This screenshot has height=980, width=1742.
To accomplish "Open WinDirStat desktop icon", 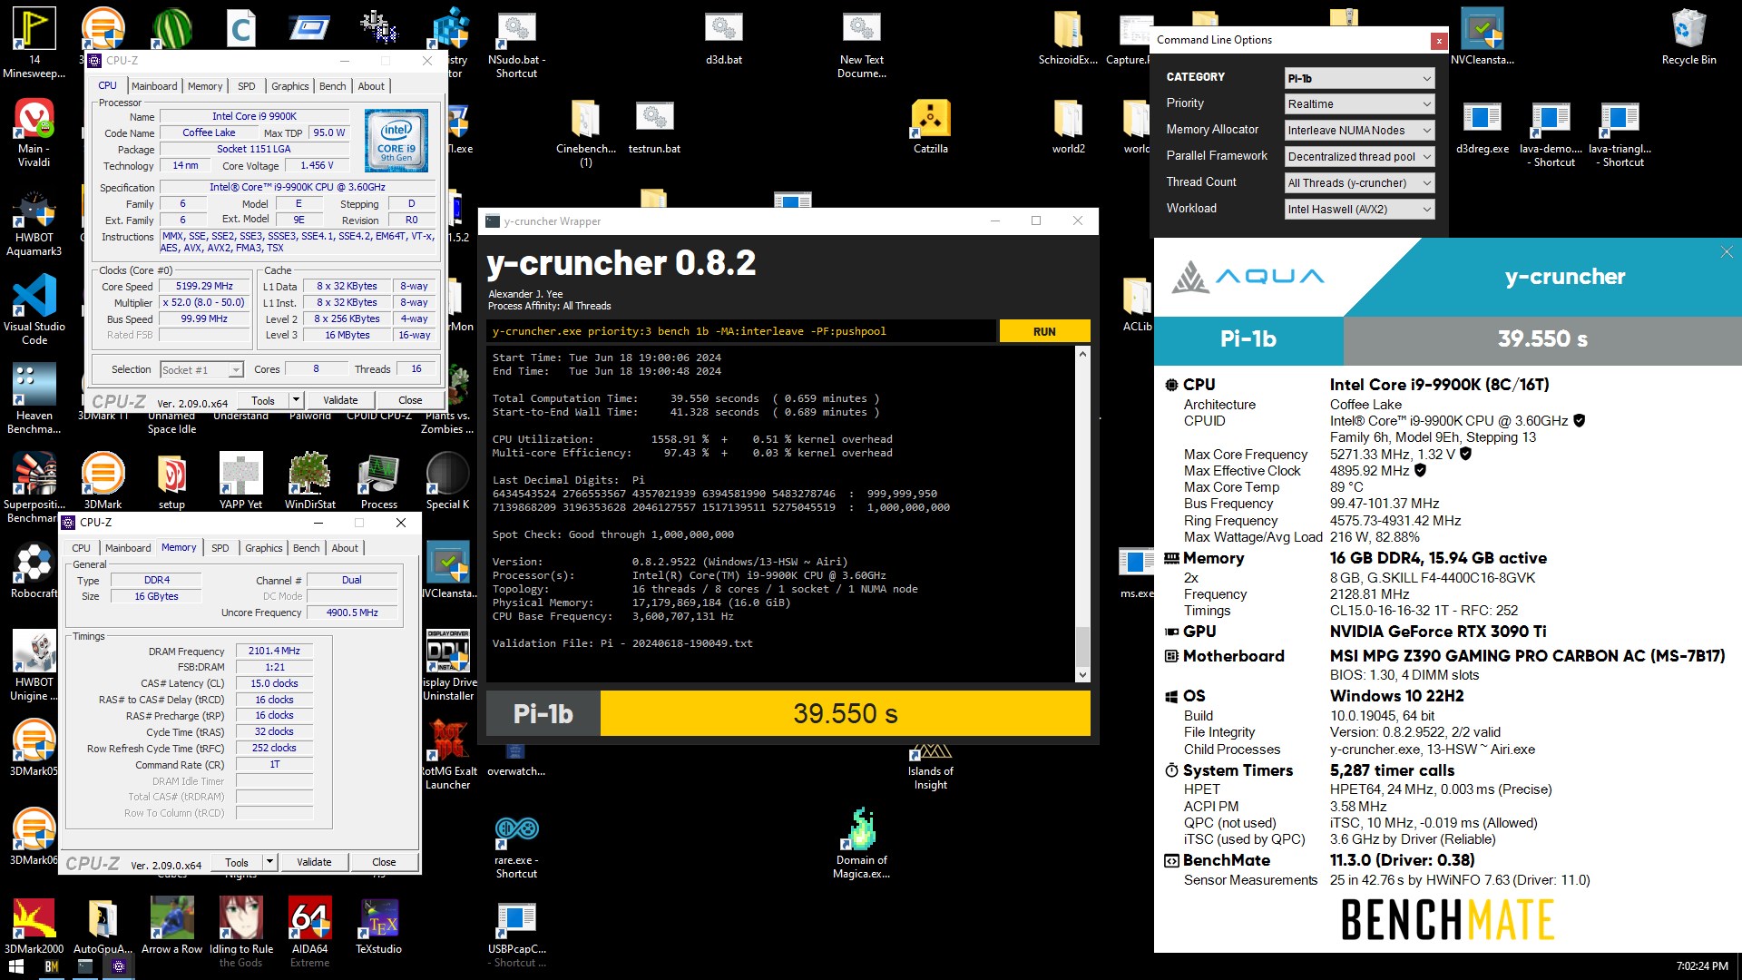I will click(x=309, y=482).
